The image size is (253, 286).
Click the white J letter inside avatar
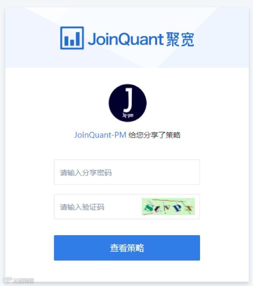tap(128, 100)
